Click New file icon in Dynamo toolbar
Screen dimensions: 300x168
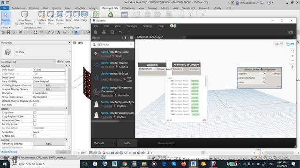[96, 32]
